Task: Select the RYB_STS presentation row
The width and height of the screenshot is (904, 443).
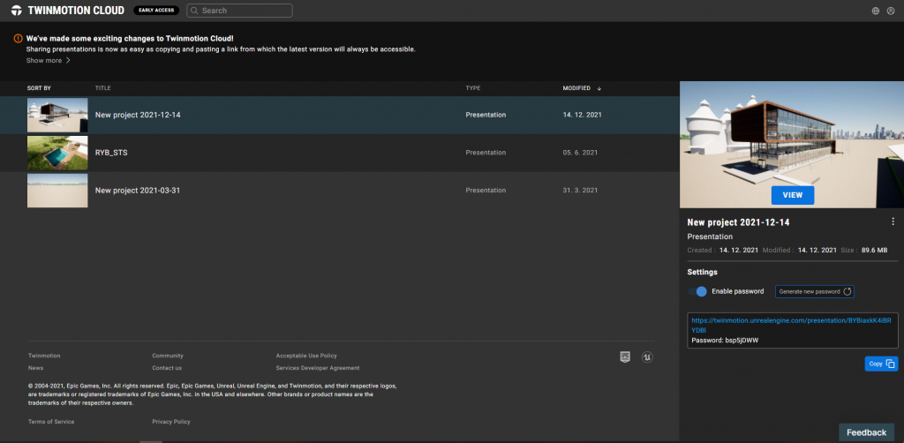Action: (x=340, y=153)
